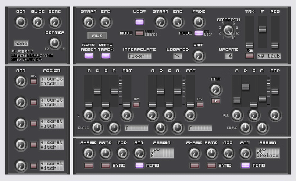The width and height of the screenshot is (296, 181).
Task: Open the m9 12db filter type dropdown
Action: 268,56
